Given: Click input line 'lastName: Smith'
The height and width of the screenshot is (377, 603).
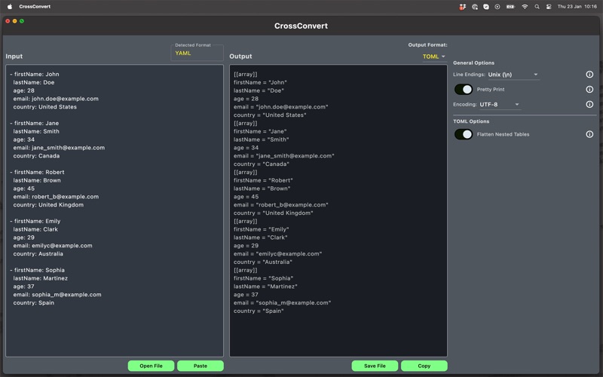Looking at the screenshot, I should pos(36,131).
